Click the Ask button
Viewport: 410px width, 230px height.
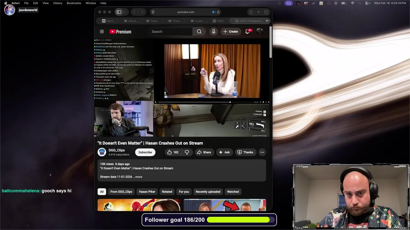(x=224, y=152)
